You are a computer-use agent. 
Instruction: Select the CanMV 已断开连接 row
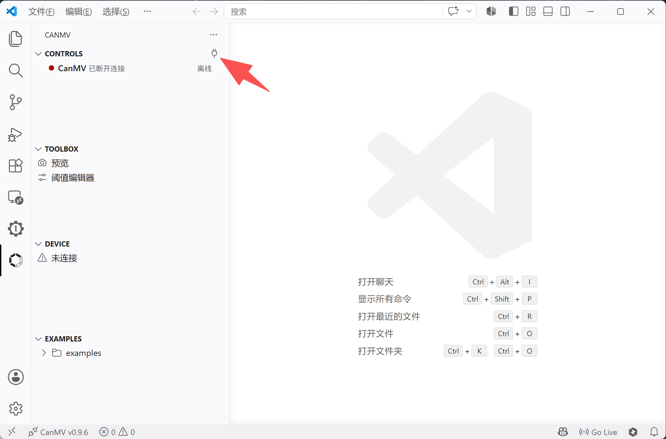coord(130,68)
